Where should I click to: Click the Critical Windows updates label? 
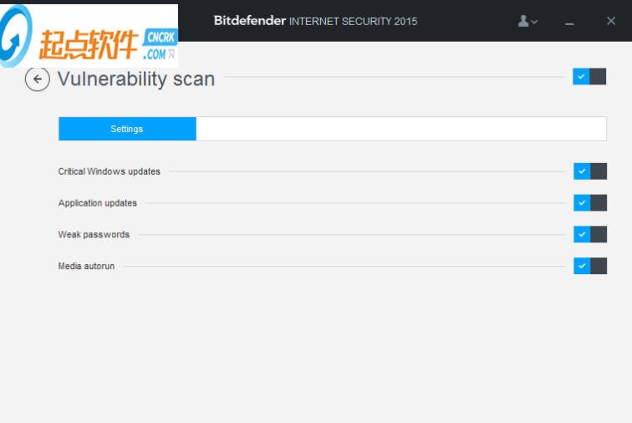[x=109, y=171]
